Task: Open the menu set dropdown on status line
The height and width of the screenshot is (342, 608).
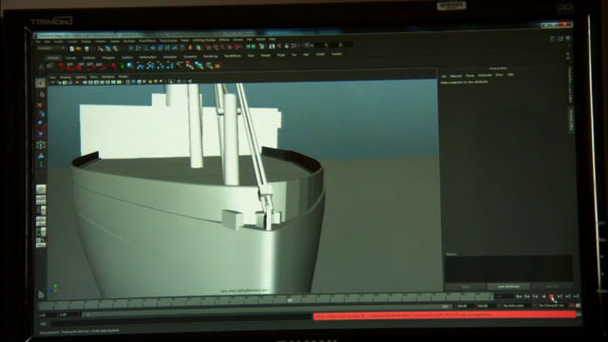Action: [51, 48]
